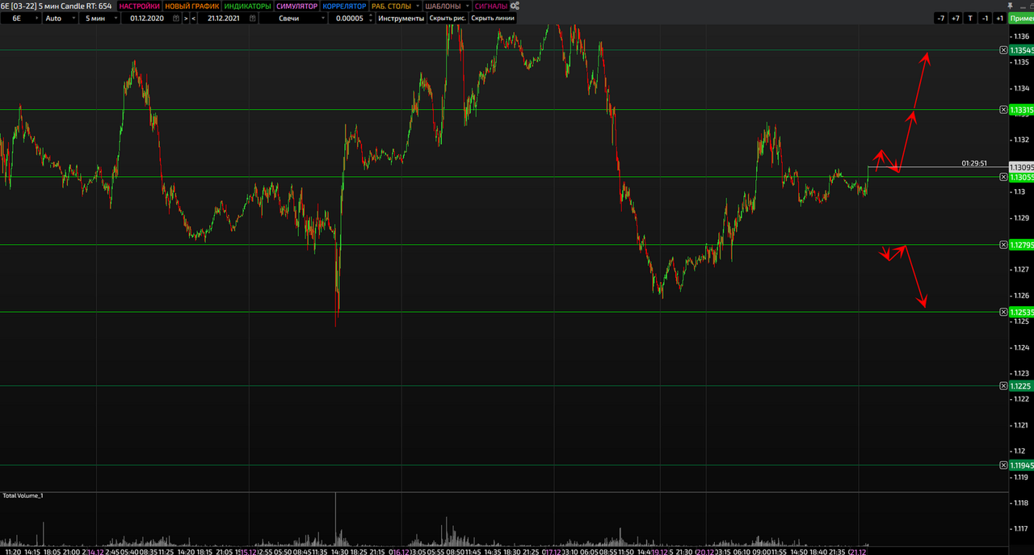This screenshot has height=555, width=1034.
Task: Remove the 1.13545 level line
Action: 1003,50
